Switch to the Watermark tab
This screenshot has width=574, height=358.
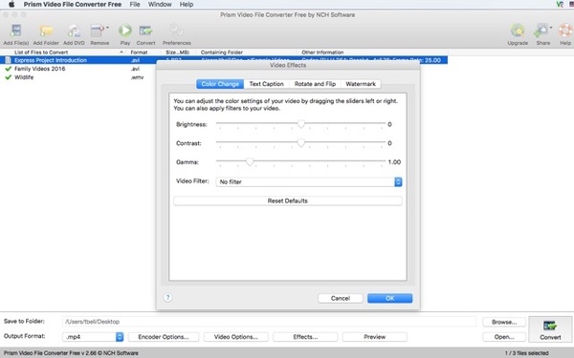pos(361,84)
